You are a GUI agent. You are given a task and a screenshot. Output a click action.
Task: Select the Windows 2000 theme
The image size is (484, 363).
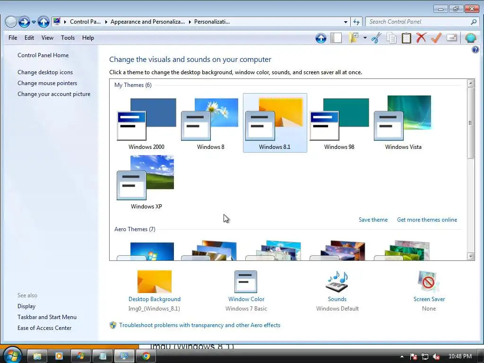[x=147, y=123]
